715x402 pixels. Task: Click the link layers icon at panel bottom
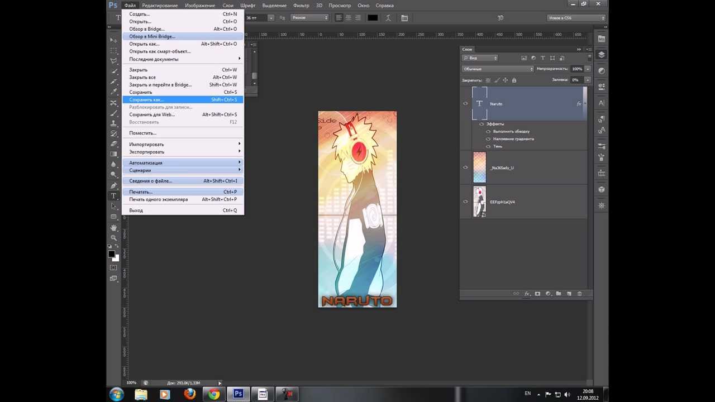pyautogui.click(x=516, y=294)
